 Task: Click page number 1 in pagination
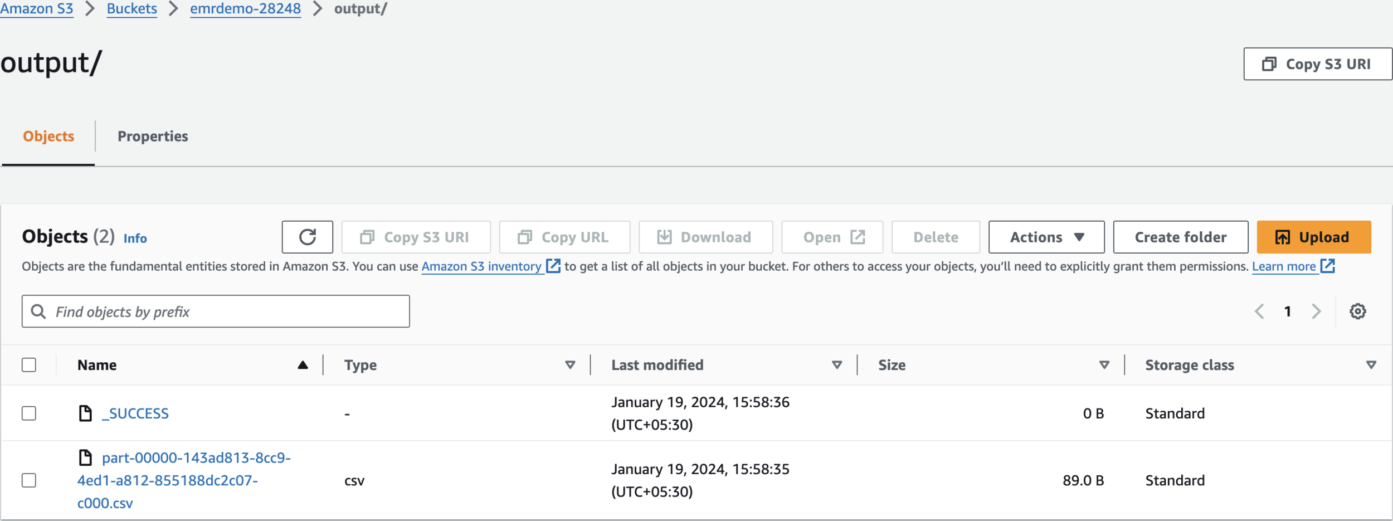pyautogui.click(x=1288, y=311)
